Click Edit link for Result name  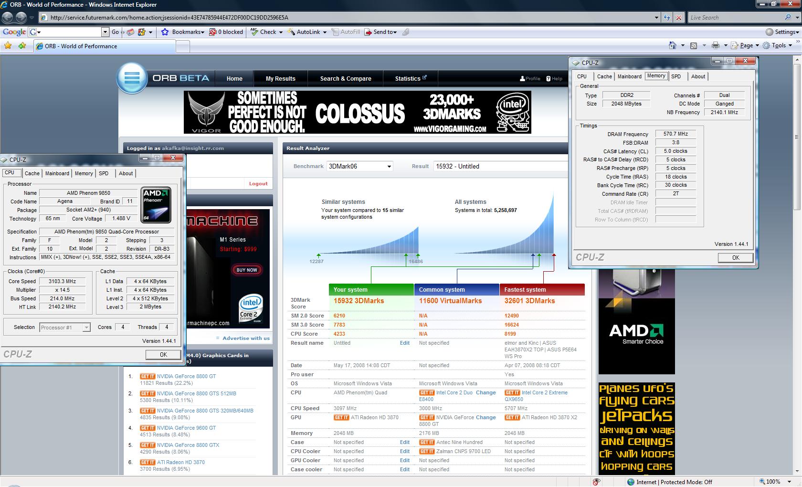tap(405, 343)
